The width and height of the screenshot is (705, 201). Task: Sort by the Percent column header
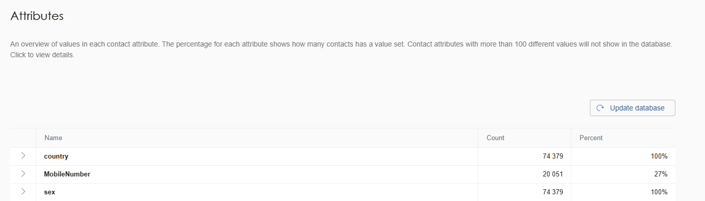tap(591, 138)
